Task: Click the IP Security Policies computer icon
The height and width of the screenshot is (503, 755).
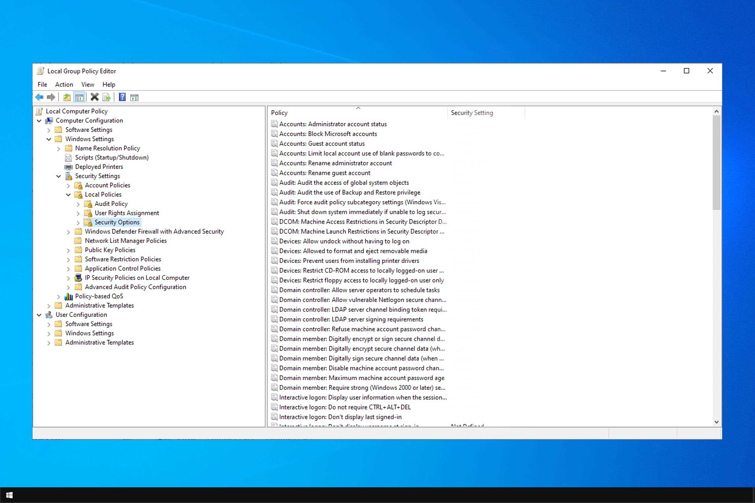Action: tap(78, 278)
